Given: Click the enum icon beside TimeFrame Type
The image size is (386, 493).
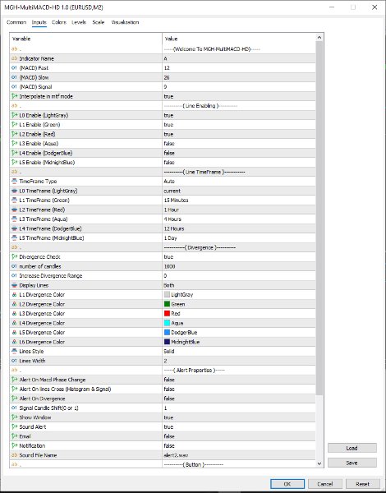Looking at the screenshot, I should [x=14, y=181].
